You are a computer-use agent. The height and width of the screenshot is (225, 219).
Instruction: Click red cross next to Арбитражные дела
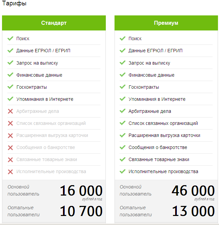pos(10,111)
